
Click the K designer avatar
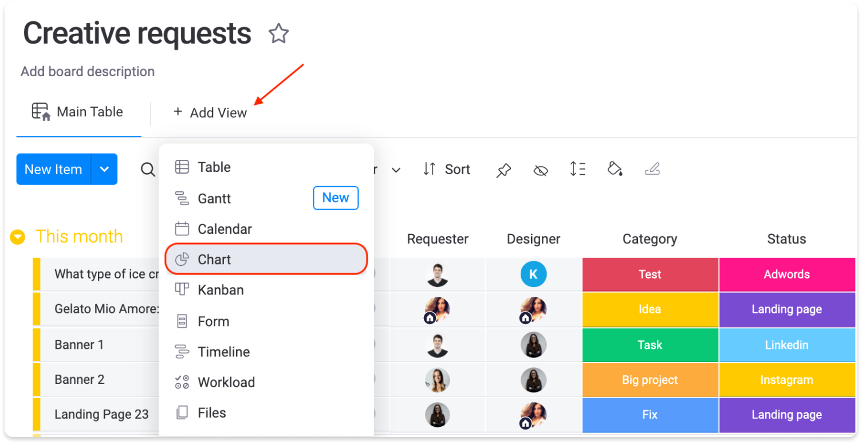click(533, 274)
